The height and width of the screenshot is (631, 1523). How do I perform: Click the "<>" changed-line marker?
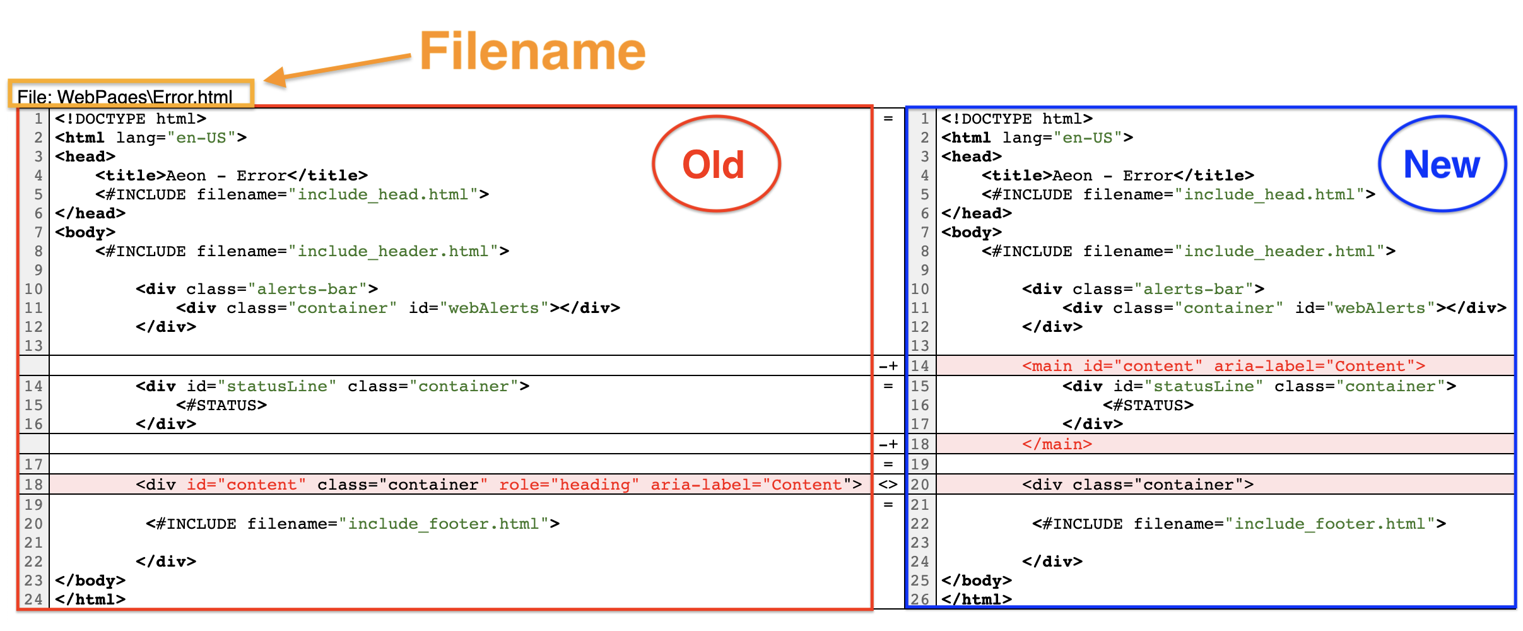click(888, 485)
